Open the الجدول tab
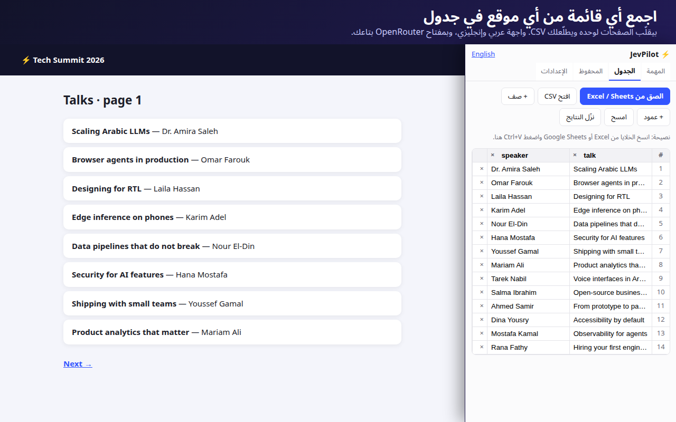The image size is (676, 422). 625,71
